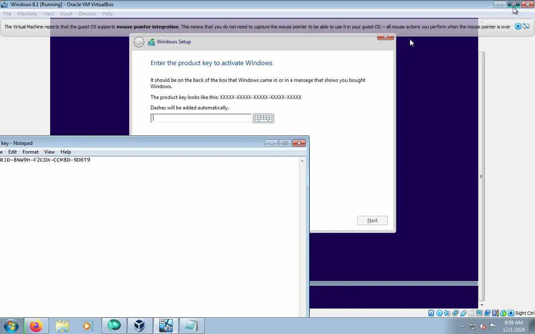The height and width of the screenshot is (334, 535).
Task: Open the VirtualBox Help menu
Action: 107,14
